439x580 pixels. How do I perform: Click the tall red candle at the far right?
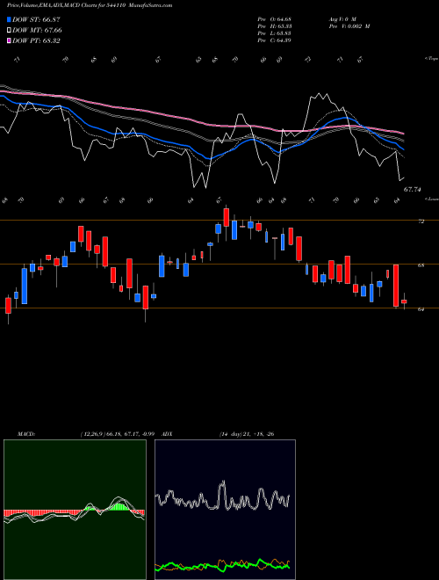[396, 286]
